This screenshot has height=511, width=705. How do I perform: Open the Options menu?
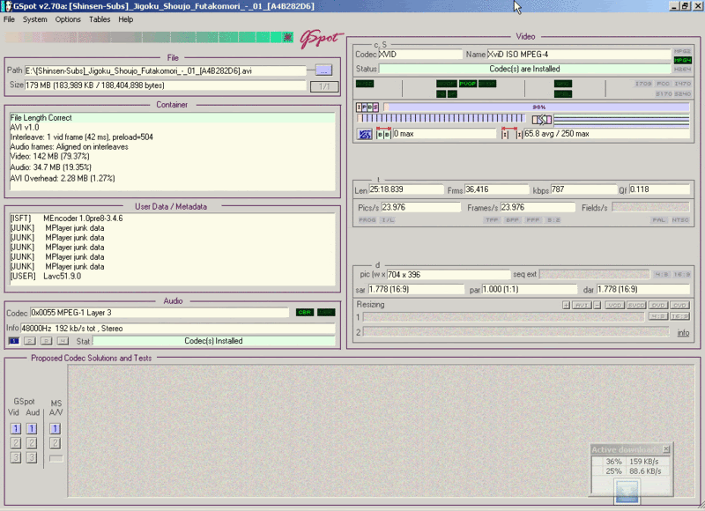(x=68, y=19)
